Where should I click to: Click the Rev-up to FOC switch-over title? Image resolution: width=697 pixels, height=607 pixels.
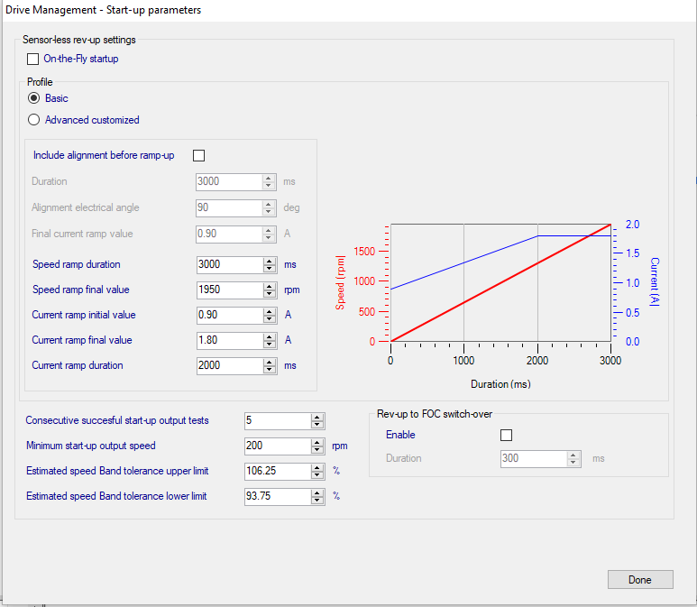pos(435,414)
